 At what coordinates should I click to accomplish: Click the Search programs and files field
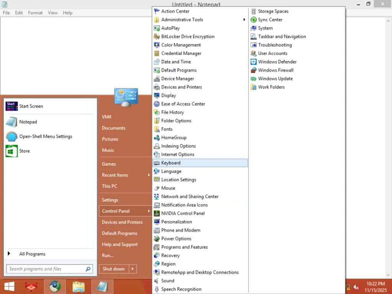click(49, 269)
